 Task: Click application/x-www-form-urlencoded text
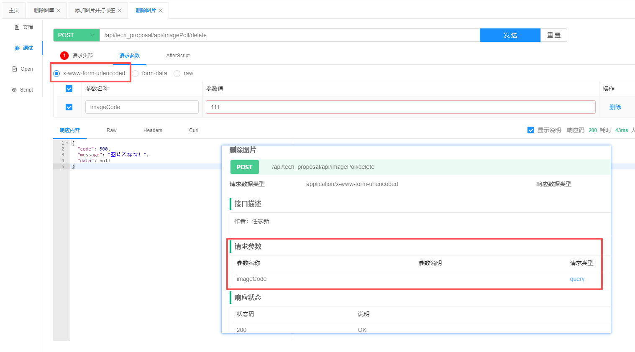point(352,184)
